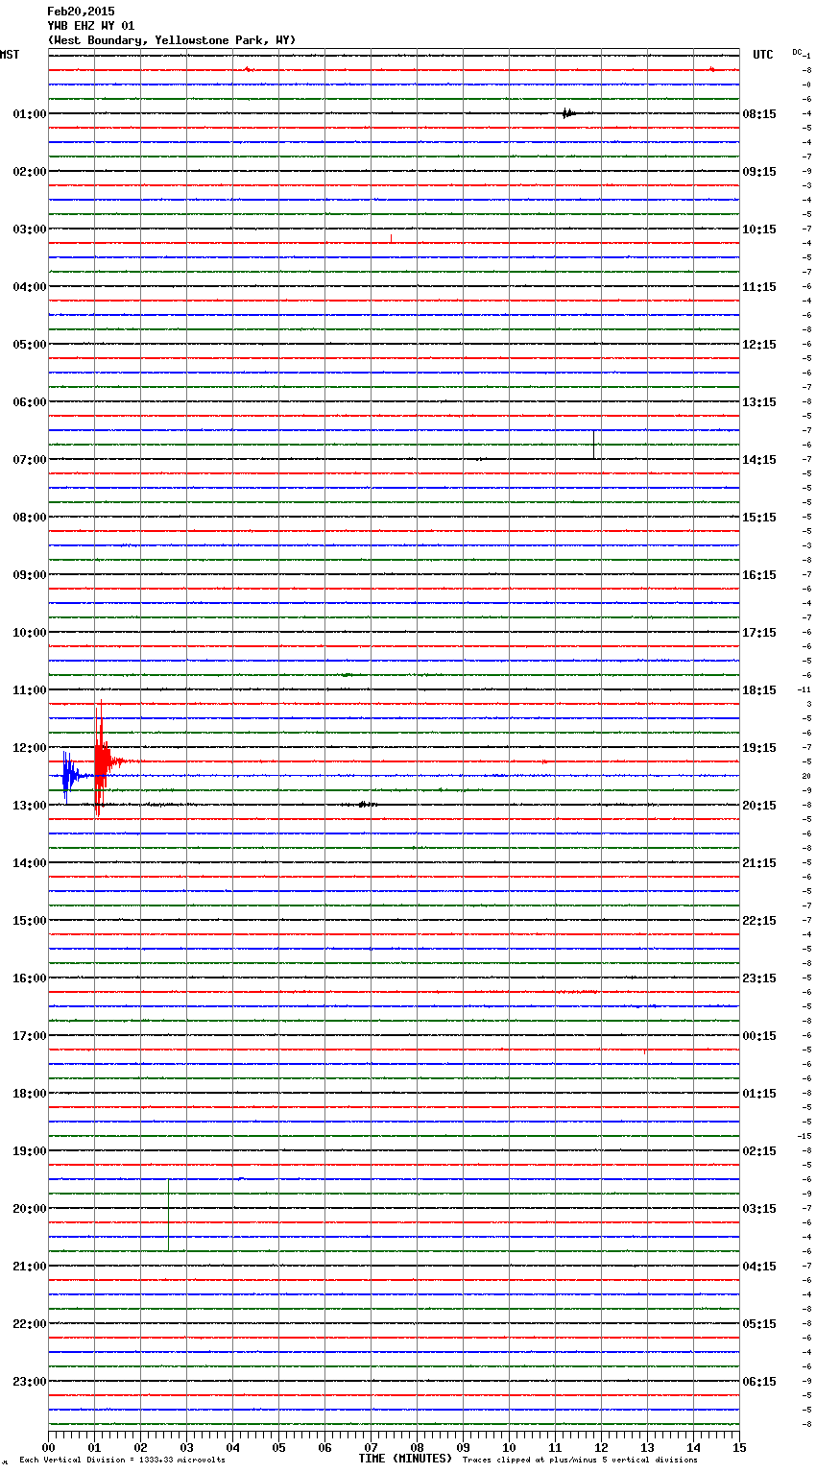Select the station code YWB EHZ WY 01
Screen dimensions: 816x1473
pyautogui.click(x=91, y=26)
